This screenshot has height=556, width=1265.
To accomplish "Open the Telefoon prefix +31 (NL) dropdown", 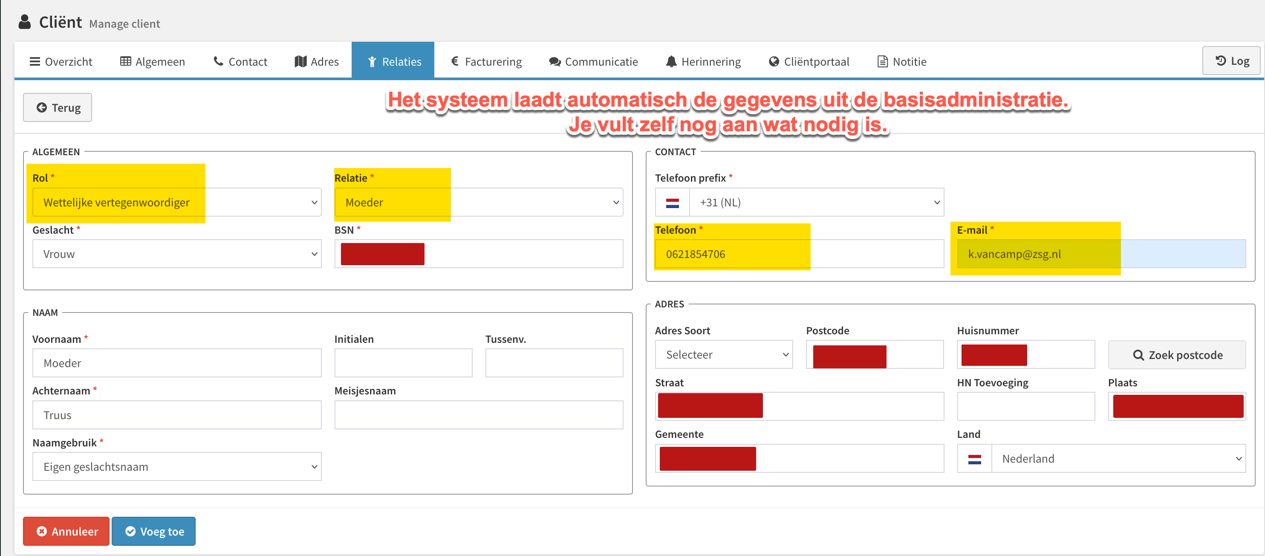I will 816,203.
